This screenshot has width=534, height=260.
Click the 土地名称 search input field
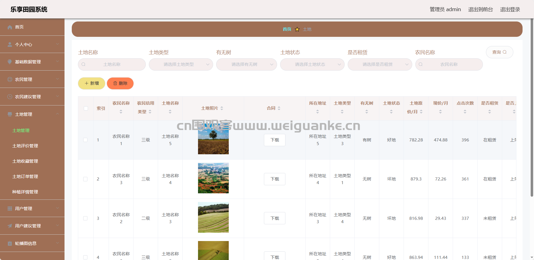tap(112, 64)
